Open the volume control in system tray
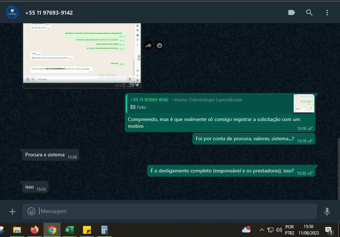Image resolution: width=340 pixels, height=237 pixels. (279, 230)
